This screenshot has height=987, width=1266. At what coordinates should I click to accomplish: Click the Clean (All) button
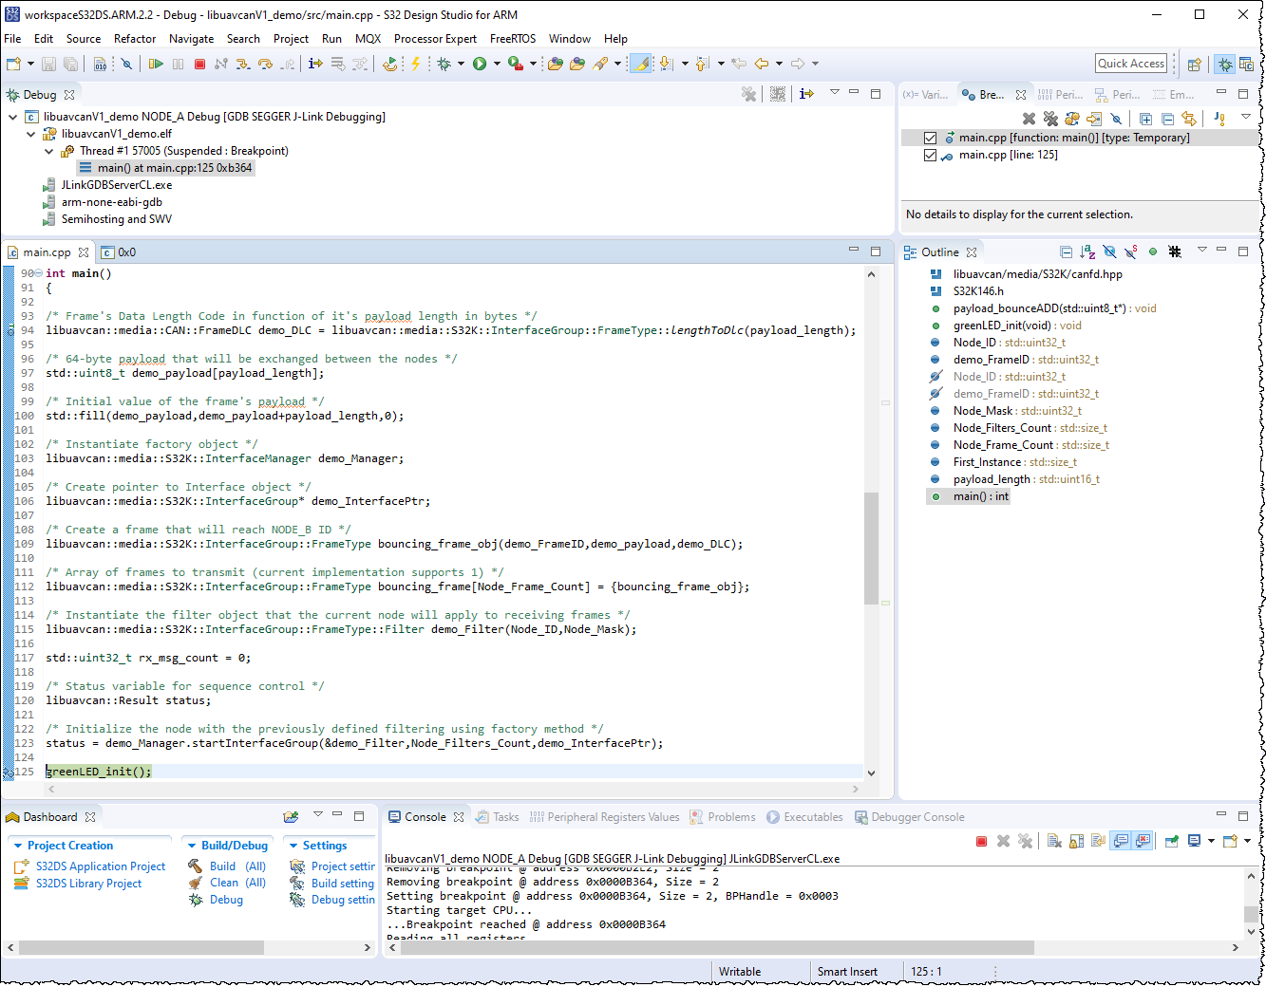point(230,882)
